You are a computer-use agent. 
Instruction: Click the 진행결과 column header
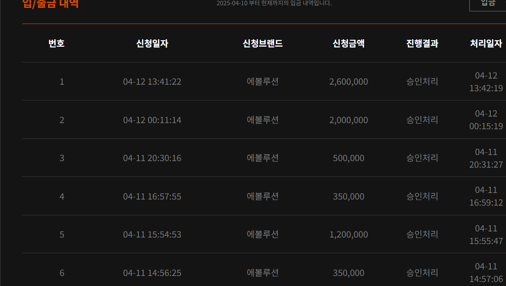(x=422, y=44)
